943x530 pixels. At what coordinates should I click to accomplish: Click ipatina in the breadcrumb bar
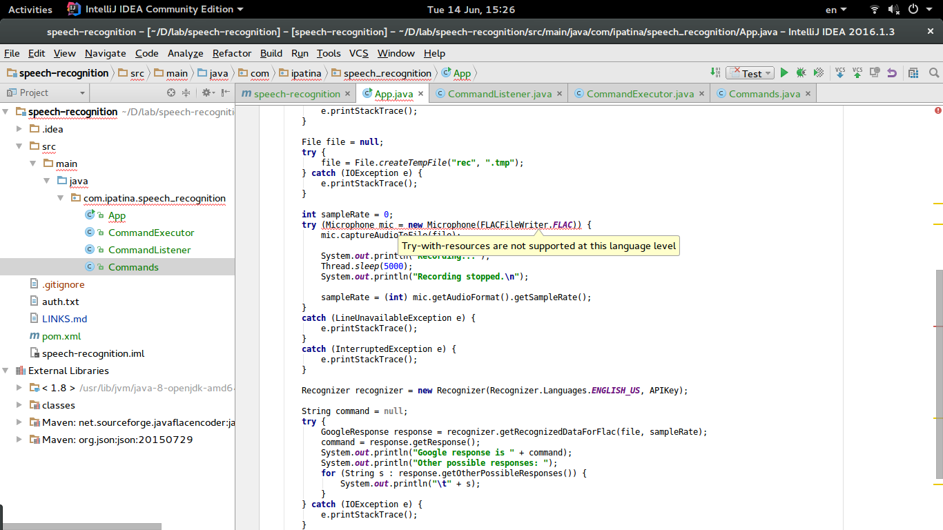(x=300, y=73)
